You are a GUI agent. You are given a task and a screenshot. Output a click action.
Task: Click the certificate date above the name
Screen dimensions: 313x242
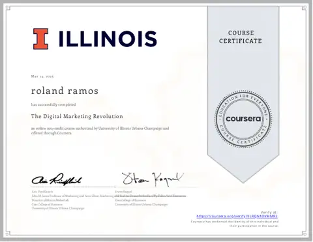[x=42, y=76]
